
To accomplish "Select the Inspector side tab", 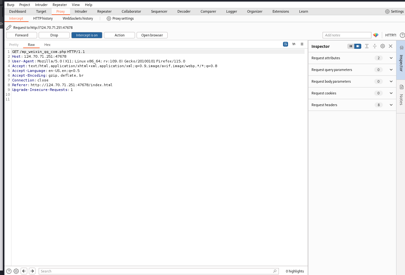I will click(401, 60).
